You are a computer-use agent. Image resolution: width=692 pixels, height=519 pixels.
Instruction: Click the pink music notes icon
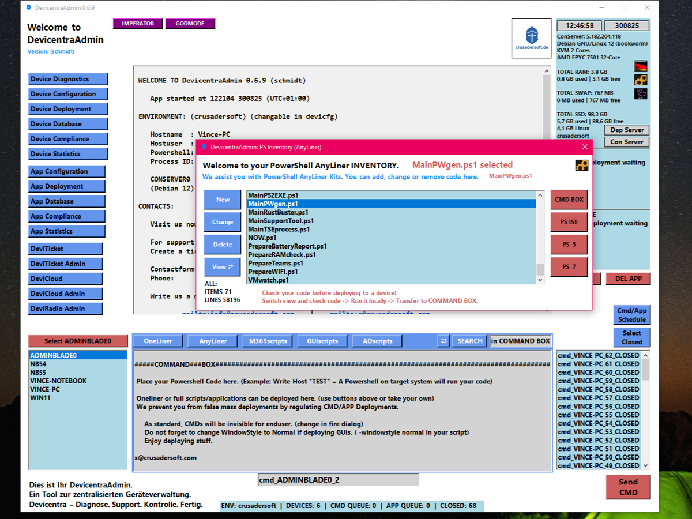pyautogui.click(x=640, y=94)
